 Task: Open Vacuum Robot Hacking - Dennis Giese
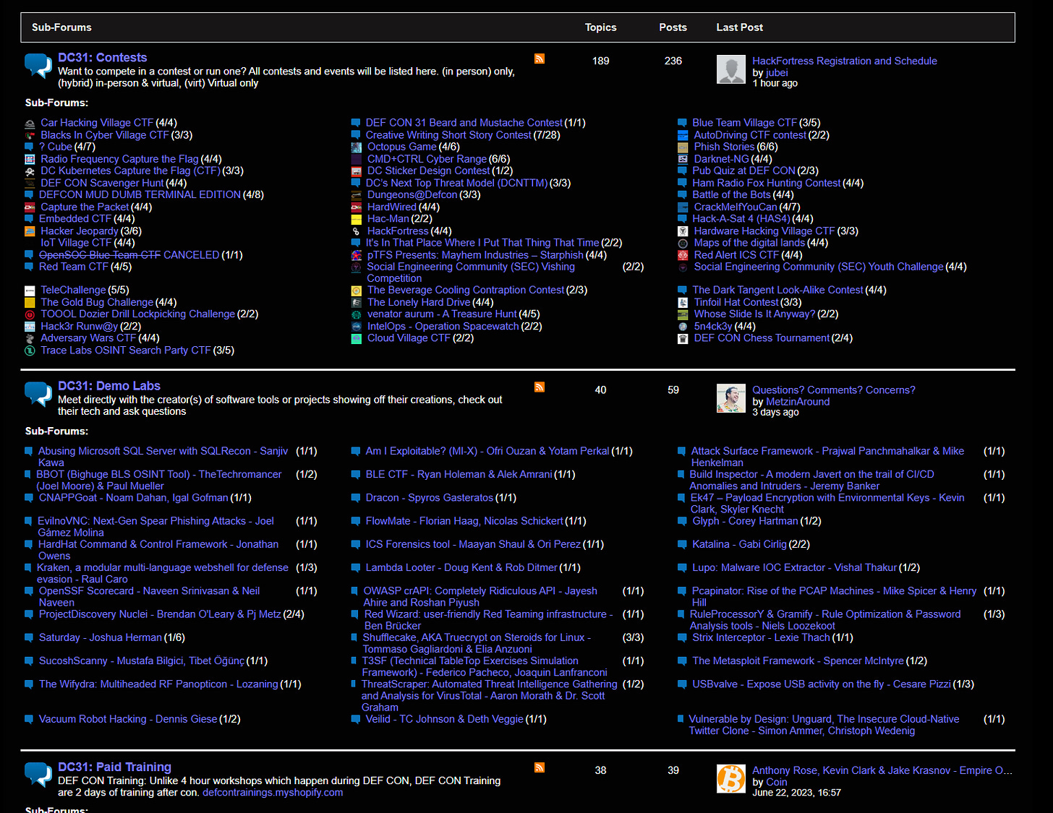tap(128, 719)
